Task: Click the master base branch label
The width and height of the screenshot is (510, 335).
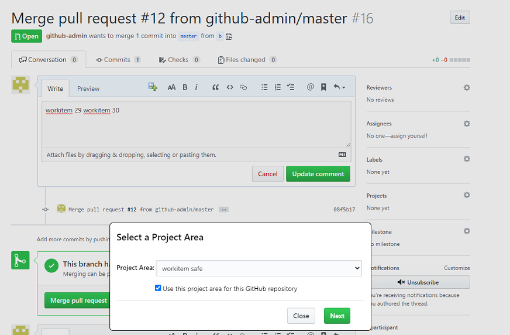Action: pos(188,36)
